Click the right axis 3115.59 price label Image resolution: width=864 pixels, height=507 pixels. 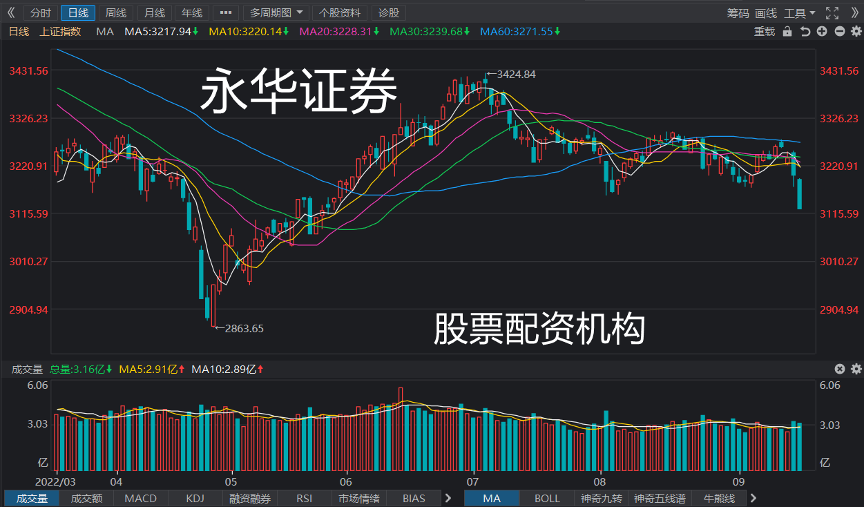pos(838,214)
